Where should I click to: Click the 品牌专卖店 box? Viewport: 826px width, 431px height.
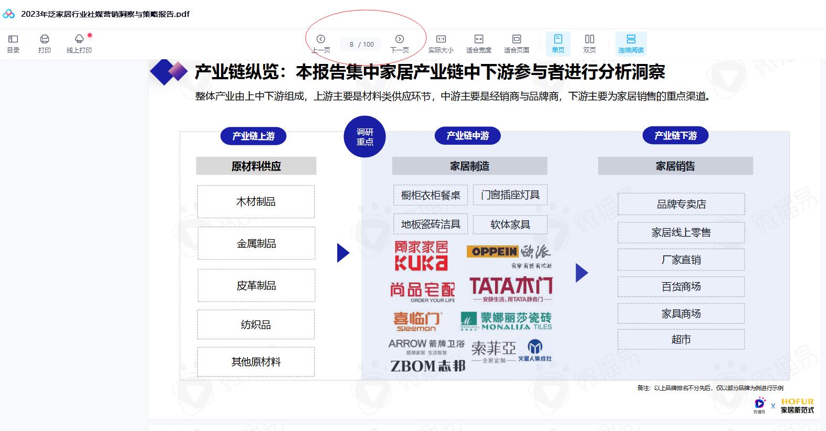click(681, 204)
